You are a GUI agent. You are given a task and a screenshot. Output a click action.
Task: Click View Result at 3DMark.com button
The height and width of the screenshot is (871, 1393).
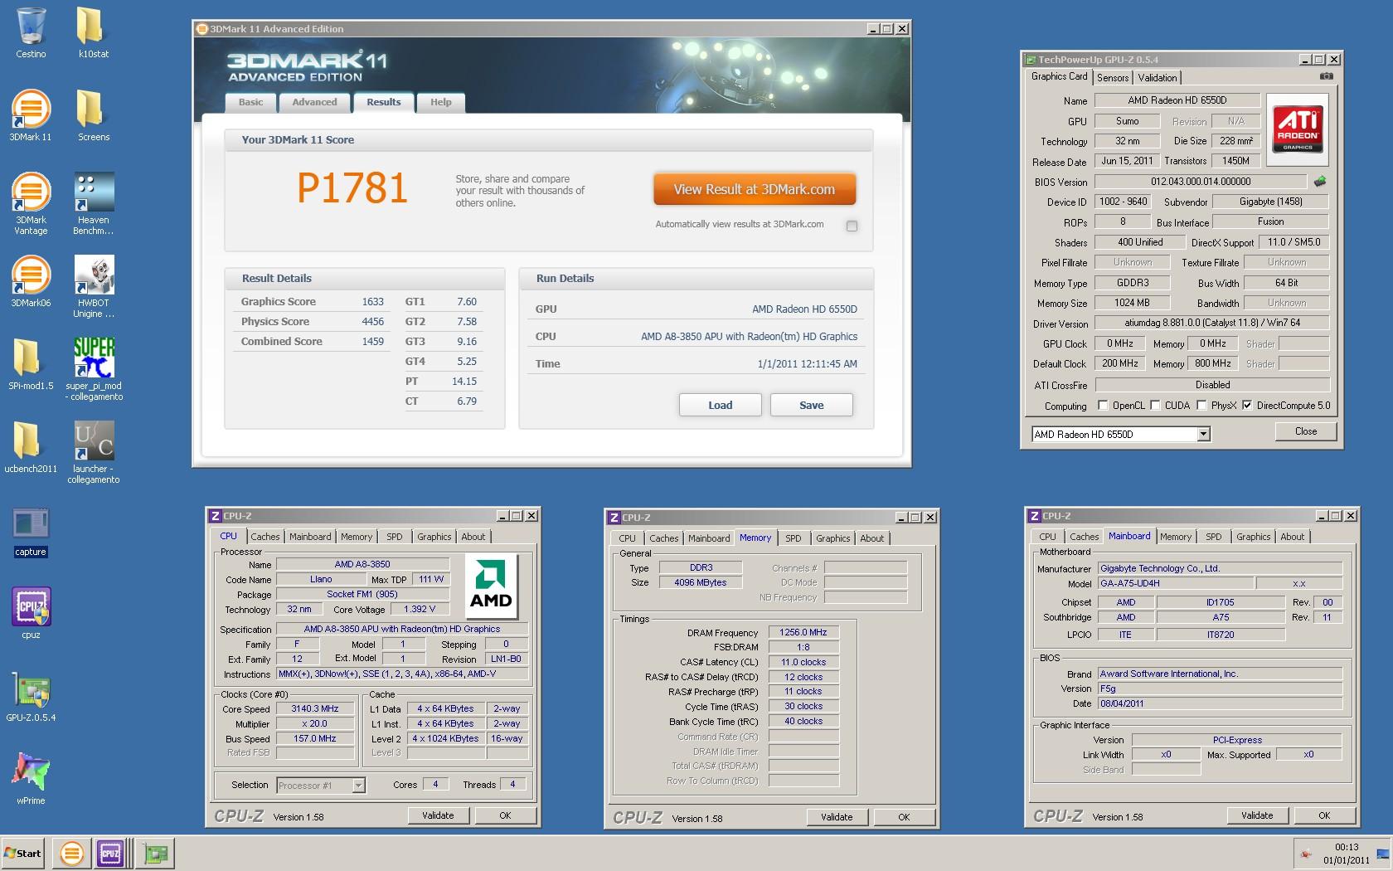(x=755, y=189)
